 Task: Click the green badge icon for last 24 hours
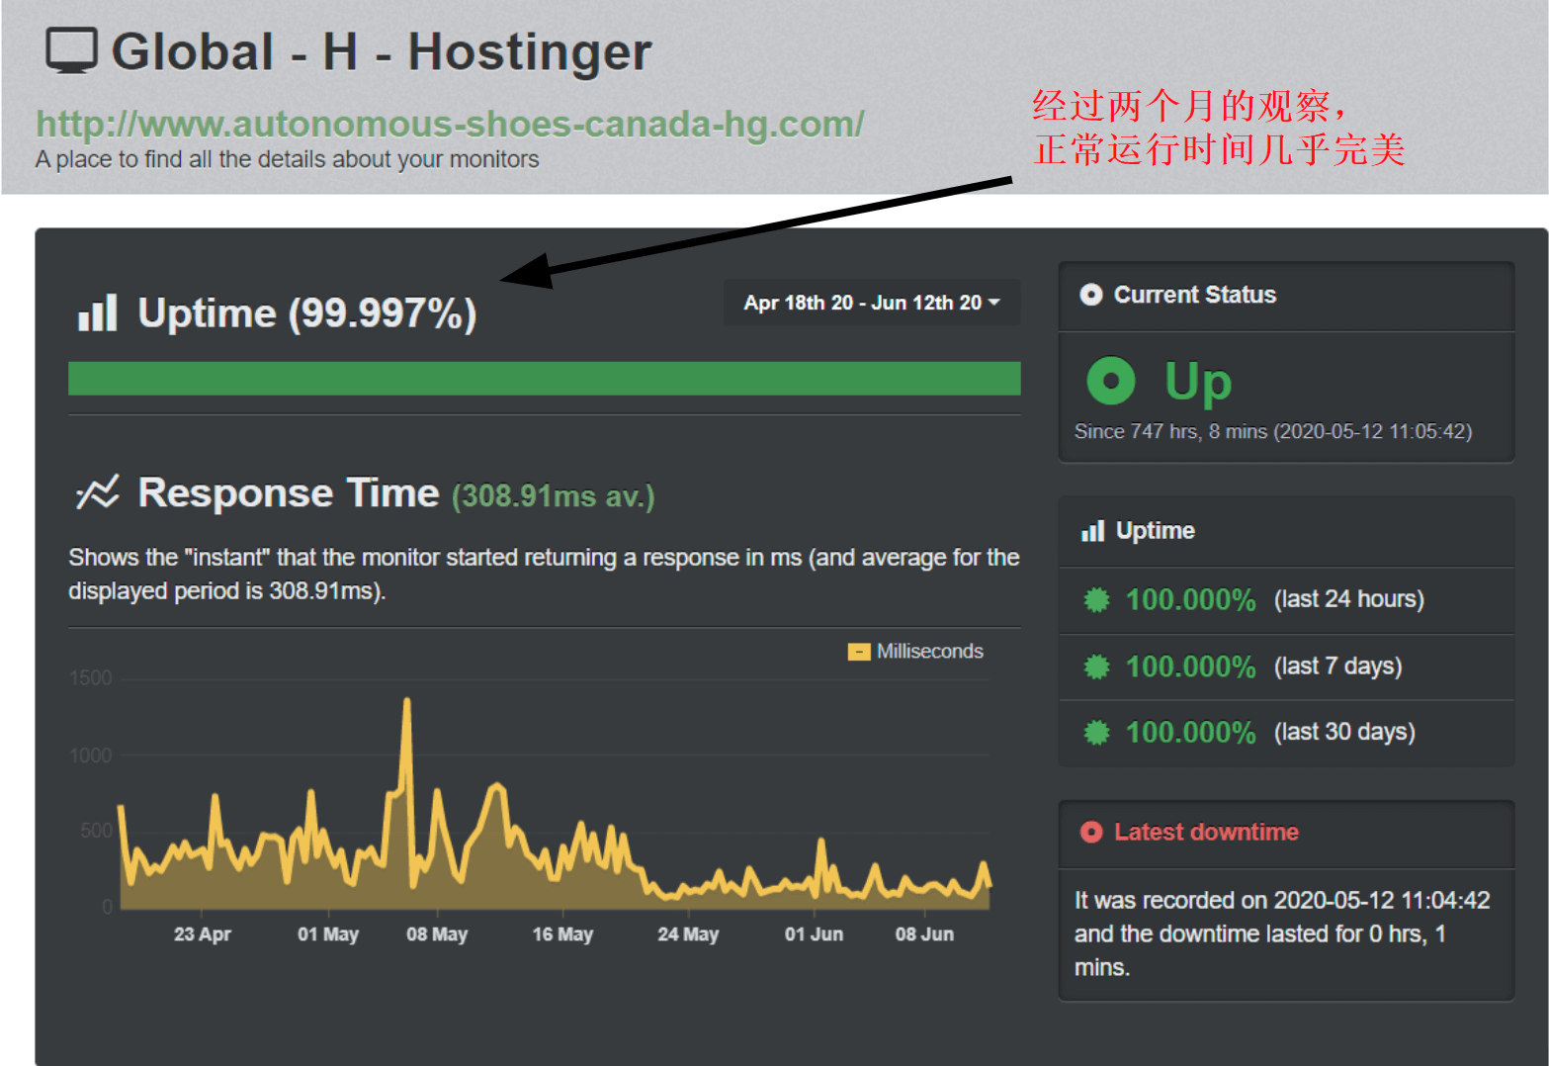pos(1096,599)
